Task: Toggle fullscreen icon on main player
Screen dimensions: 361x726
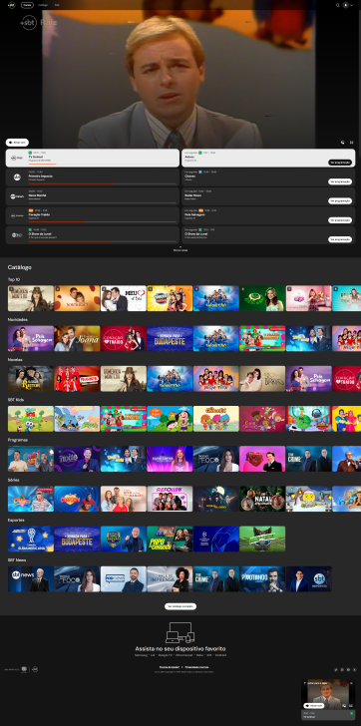Action: pyautogui.click(x=351, y=143)
